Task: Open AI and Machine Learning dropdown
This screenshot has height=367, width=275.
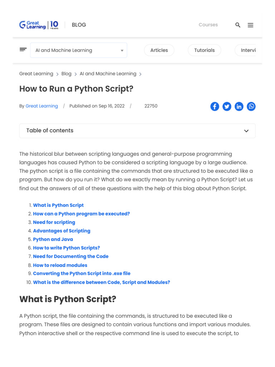Action: 78,50
